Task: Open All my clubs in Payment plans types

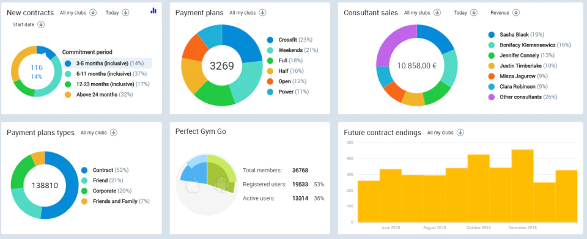Action: coord(114,133)
